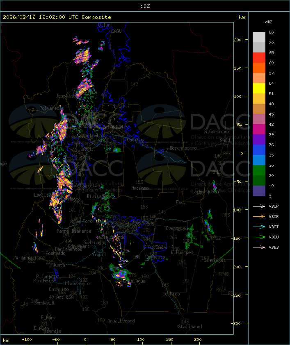Click the dBZ title at the top
The image size is (290, 345).
click(x=145, y=6)
